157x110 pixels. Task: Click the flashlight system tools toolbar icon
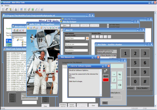pyautogui.click(x=36, y=9)
